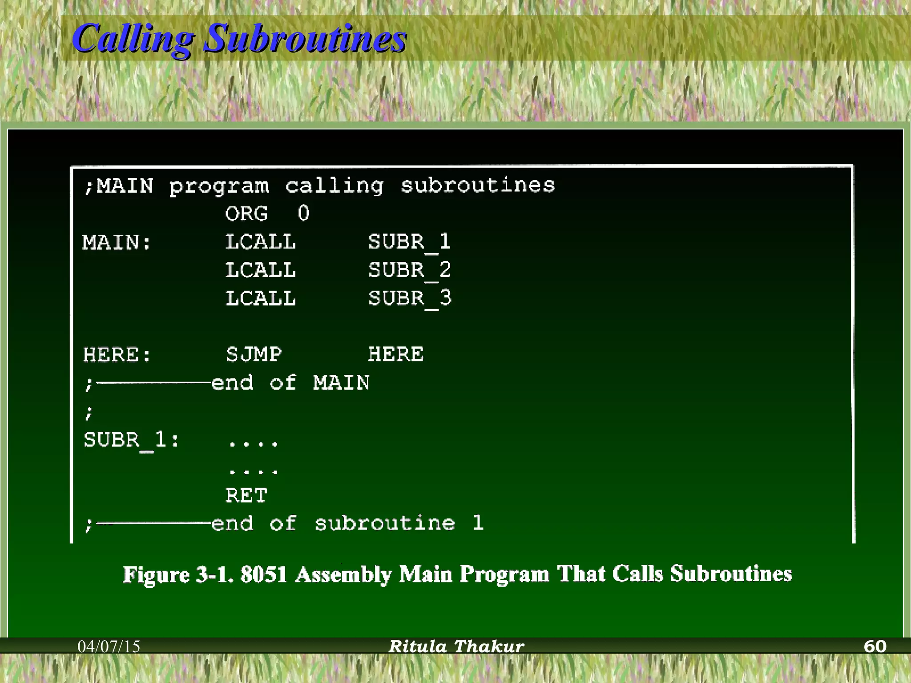Click the MAIN program comment line
The image size is (911, 683).
click(319, 186)
